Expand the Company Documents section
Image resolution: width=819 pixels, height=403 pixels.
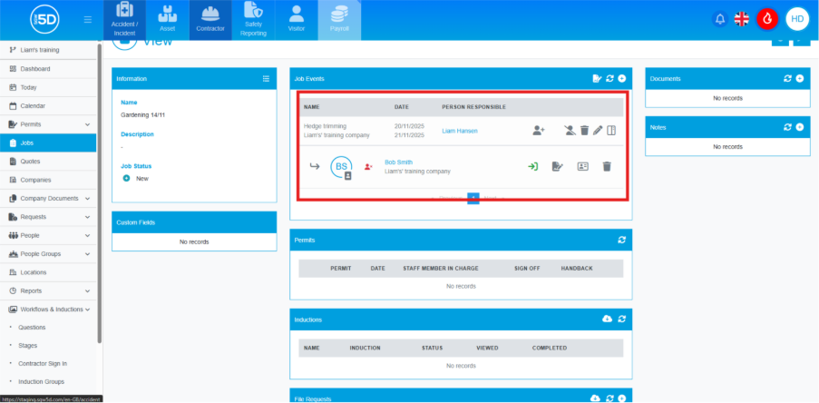tap(87, 198)
